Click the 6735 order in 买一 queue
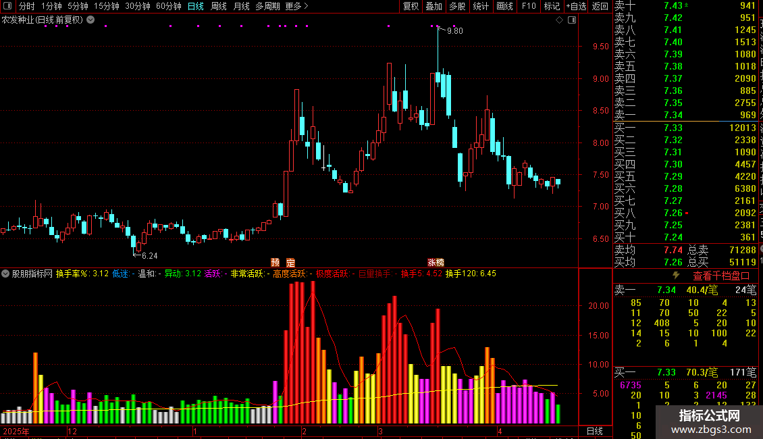 (x=631, y=385)
